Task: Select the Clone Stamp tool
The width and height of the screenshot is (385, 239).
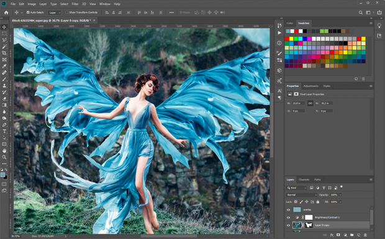Action: (x=4, y=86)
